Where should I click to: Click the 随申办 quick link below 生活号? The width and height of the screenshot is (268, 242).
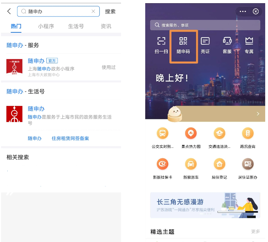coord(35,138)
